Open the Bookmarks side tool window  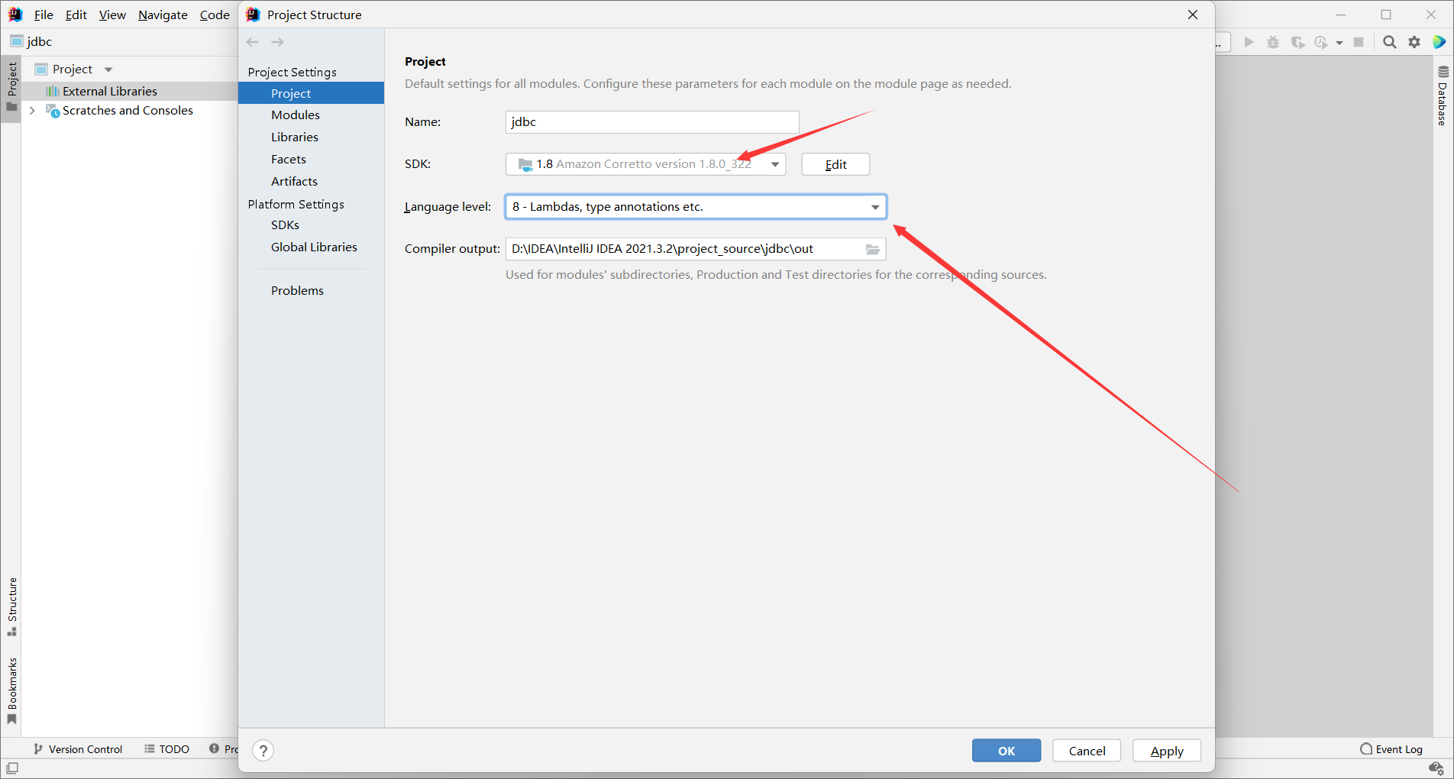click(x=11, y=690)
